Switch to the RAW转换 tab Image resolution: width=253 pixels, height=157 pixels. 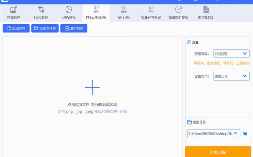pos(69,13)
